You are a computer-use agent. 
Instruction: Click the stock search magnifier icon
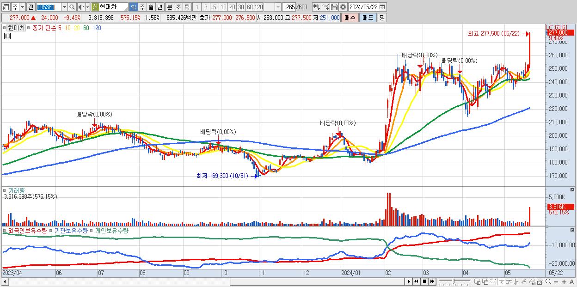72,7
